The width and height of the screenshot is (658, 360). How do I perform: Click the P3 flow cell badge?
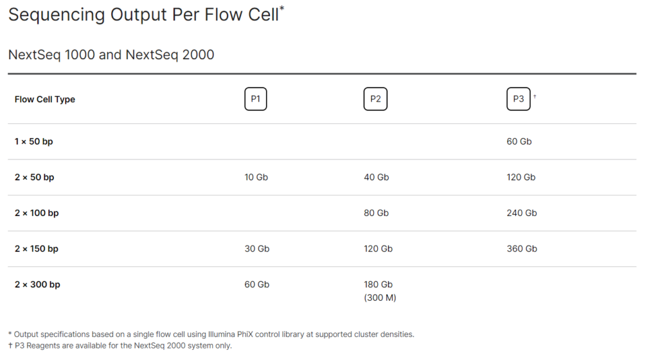[519, 100]
